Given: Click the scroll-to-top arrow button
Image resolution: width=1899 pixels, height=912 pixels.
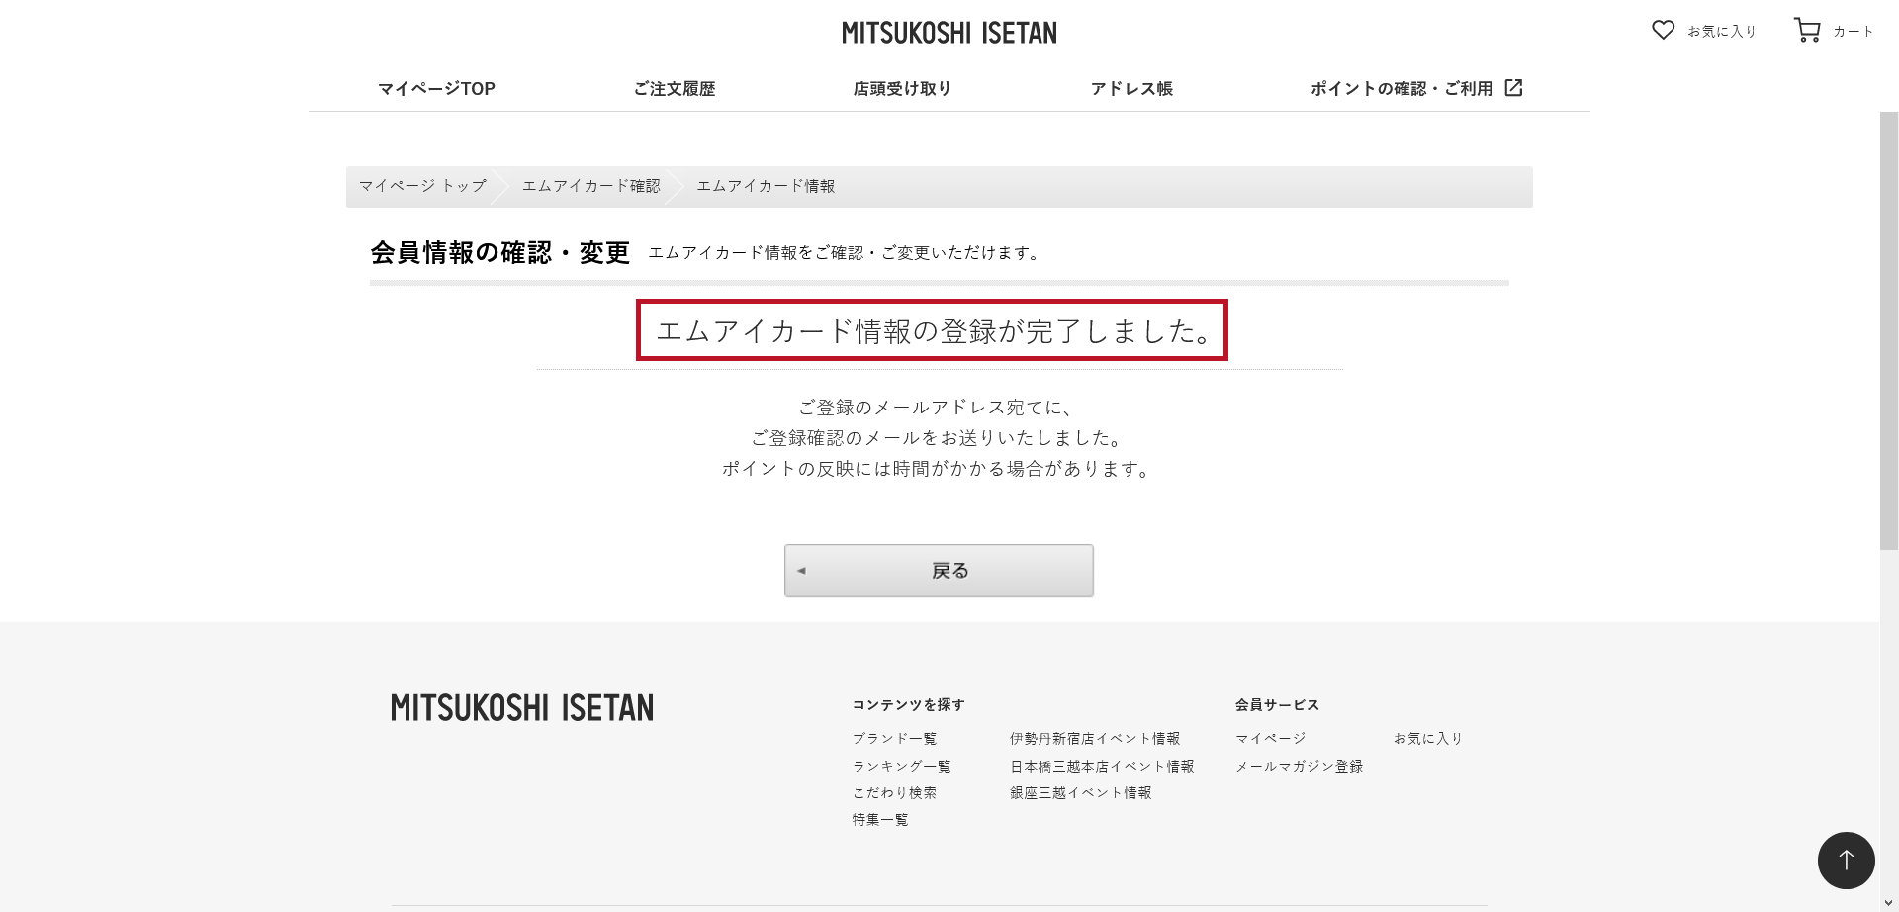Looking at the screenshot, I should (x=1846, y=860).
